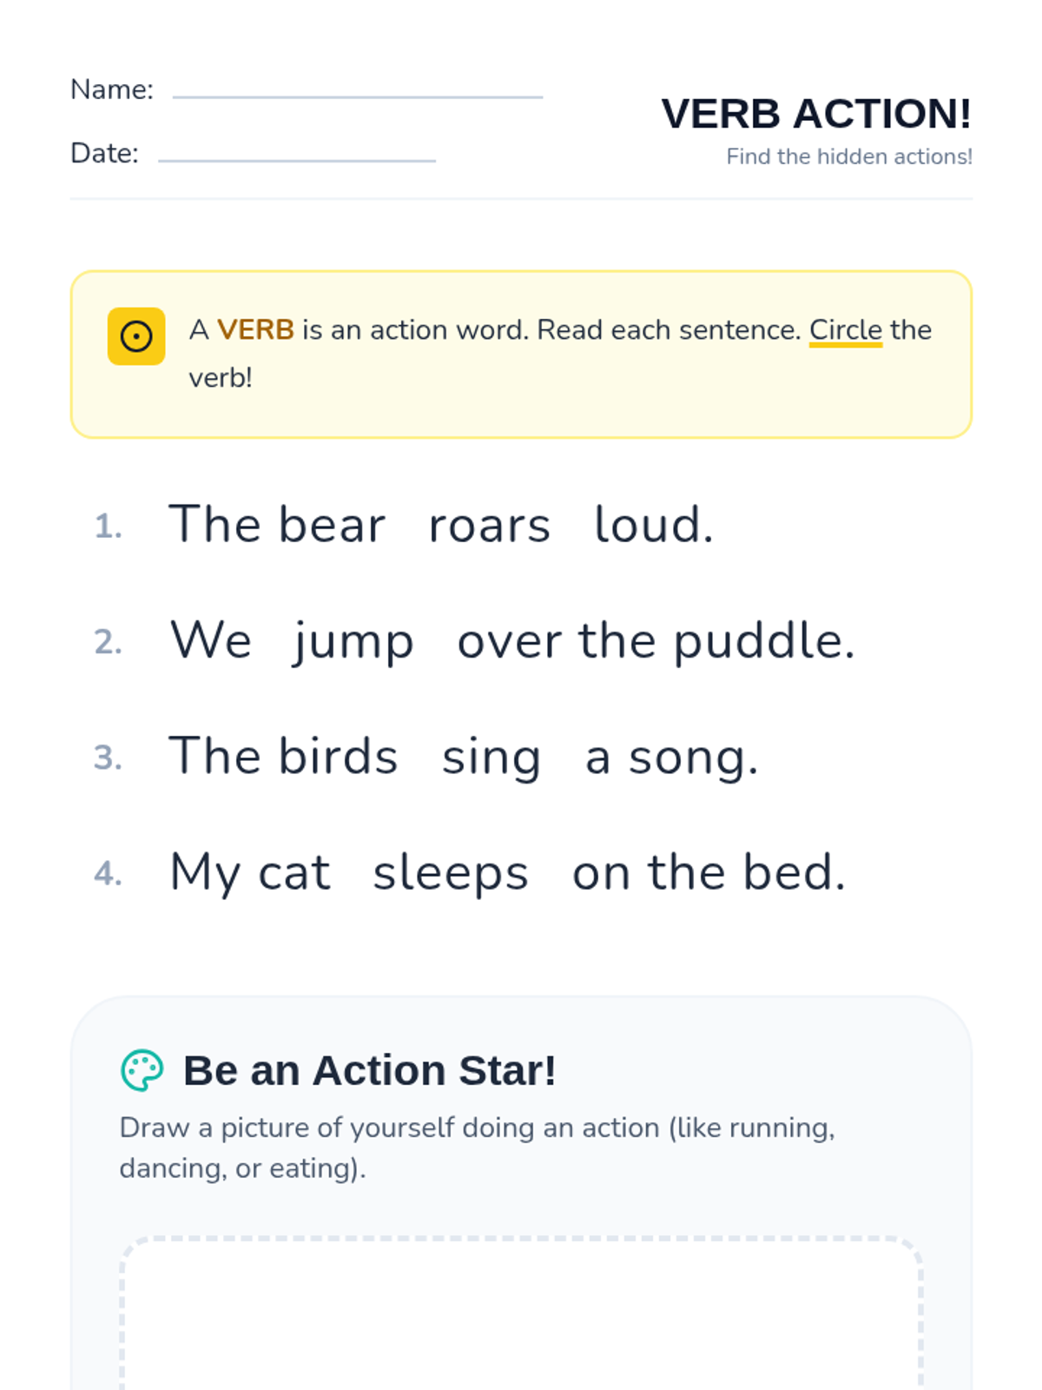Click the "Be an Action Star!" heading
Screen dimensions: 1042x1390
click(x=369, y=1070)
